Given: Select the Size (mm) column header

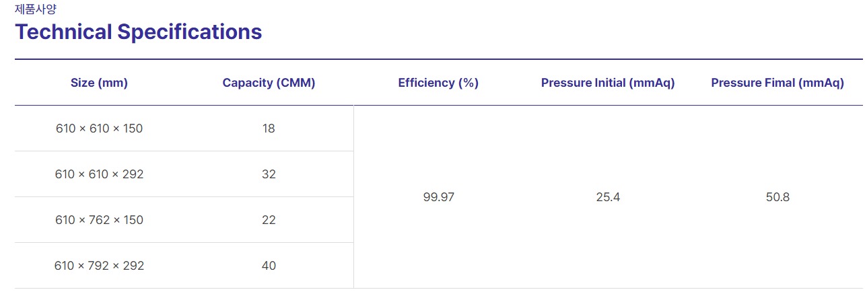Looking at the screenshot, I should tap(99, 83).
